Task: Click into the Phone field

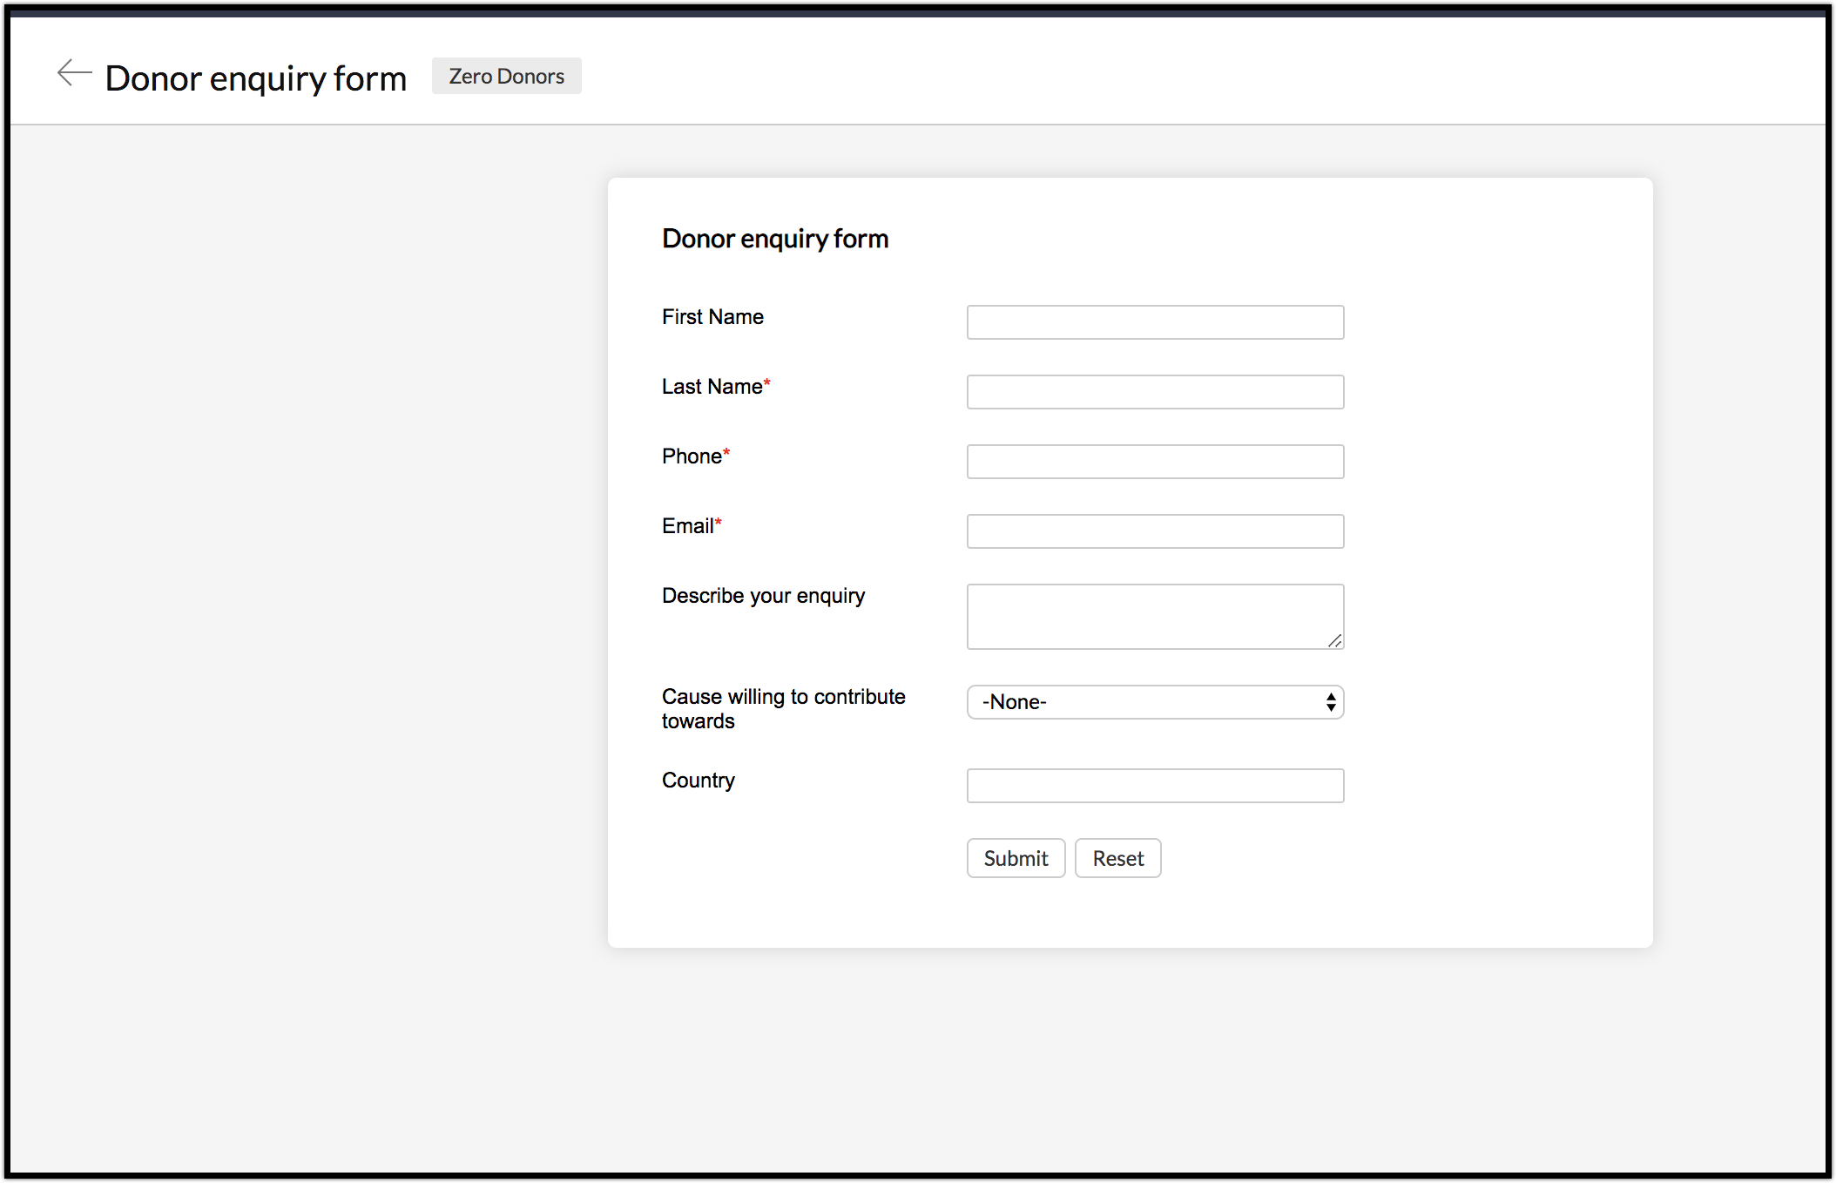Action: [x=1154, y=462]
